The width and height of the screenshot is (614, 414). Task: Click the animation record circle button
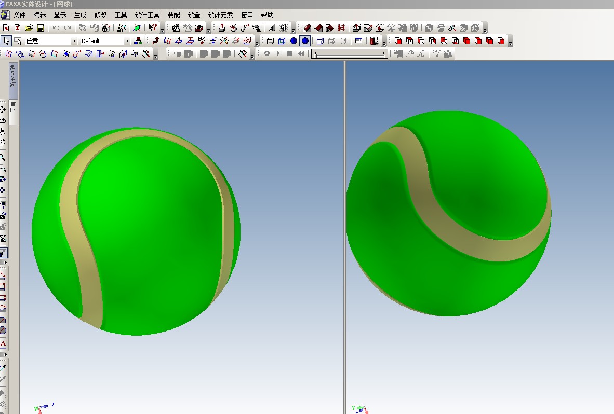pos(266,53)
